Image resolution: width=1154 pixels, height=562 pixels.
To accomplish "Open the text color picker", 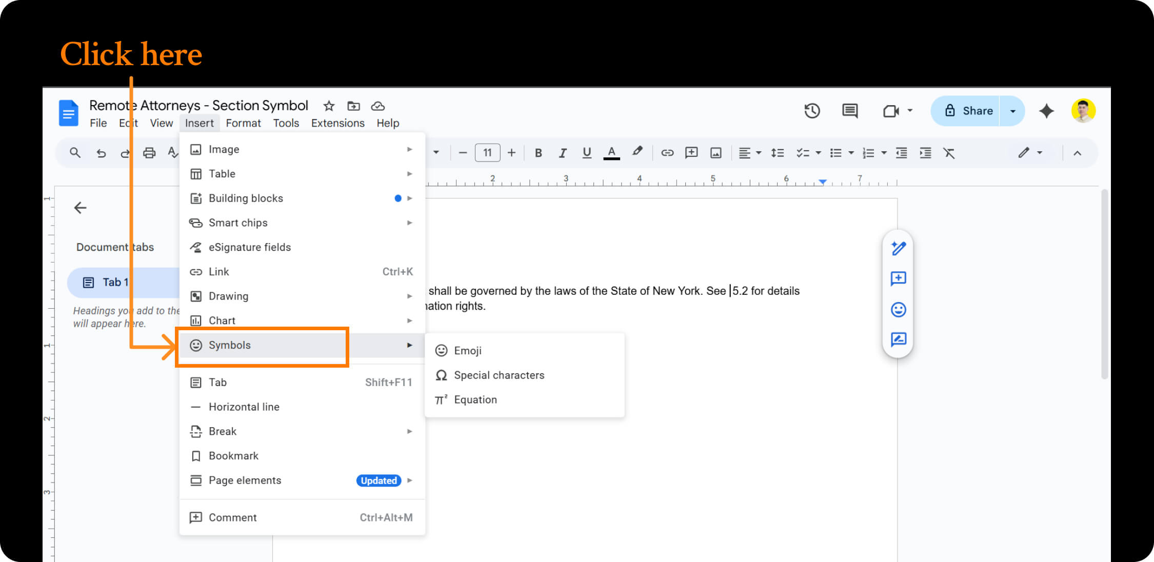I will click(611, 153).
